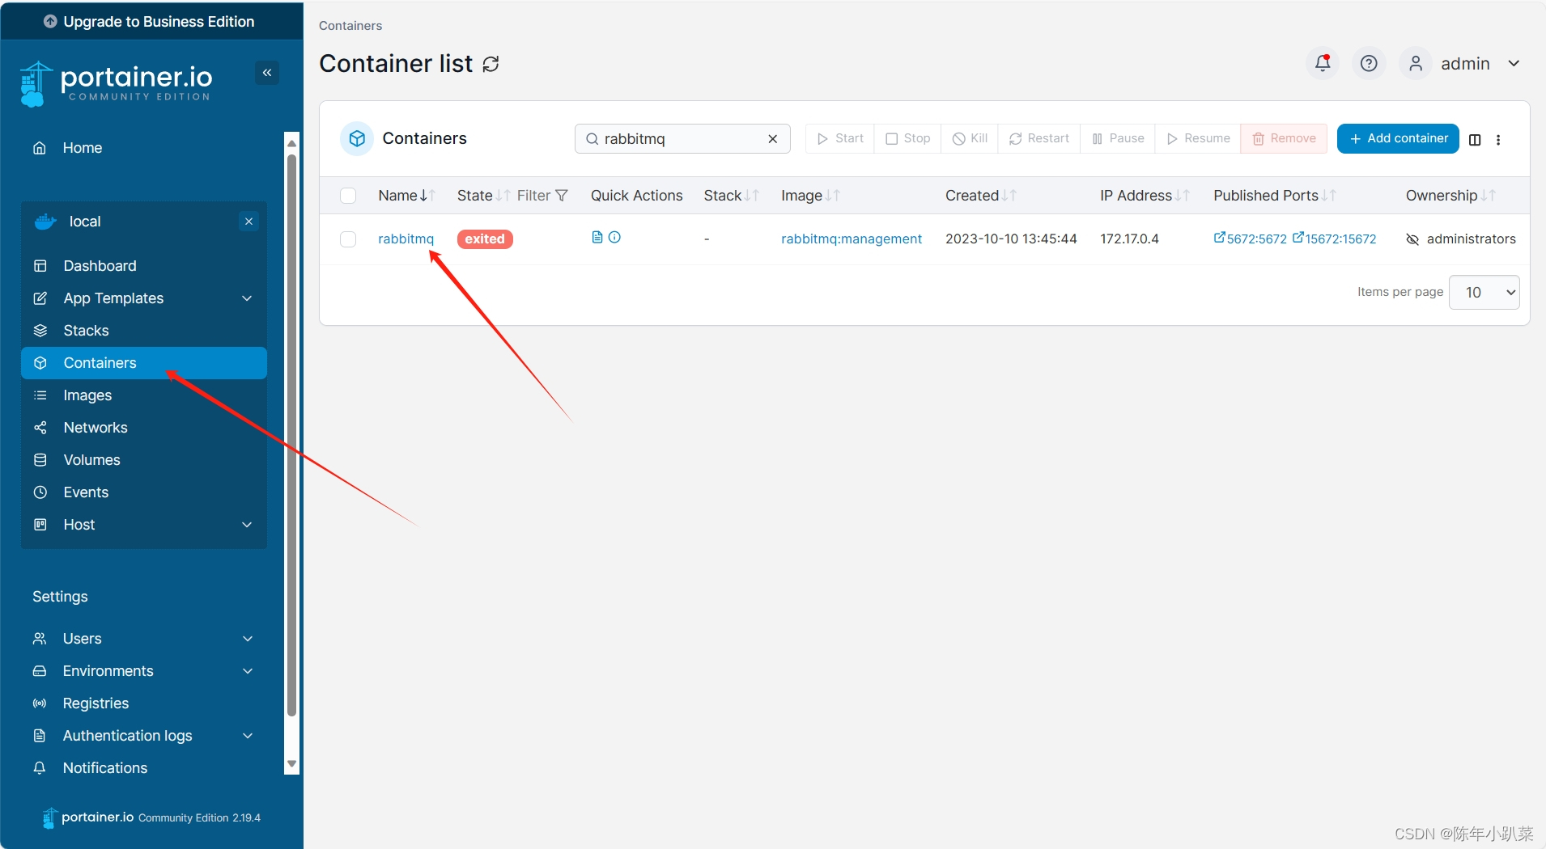Open published port 5672:5672 link
The height and width of the screenshot is (849, 1546).
[1250, 239]
